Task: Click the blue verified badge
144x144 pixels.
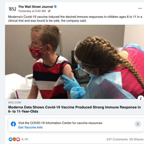Action: [55, 7]
